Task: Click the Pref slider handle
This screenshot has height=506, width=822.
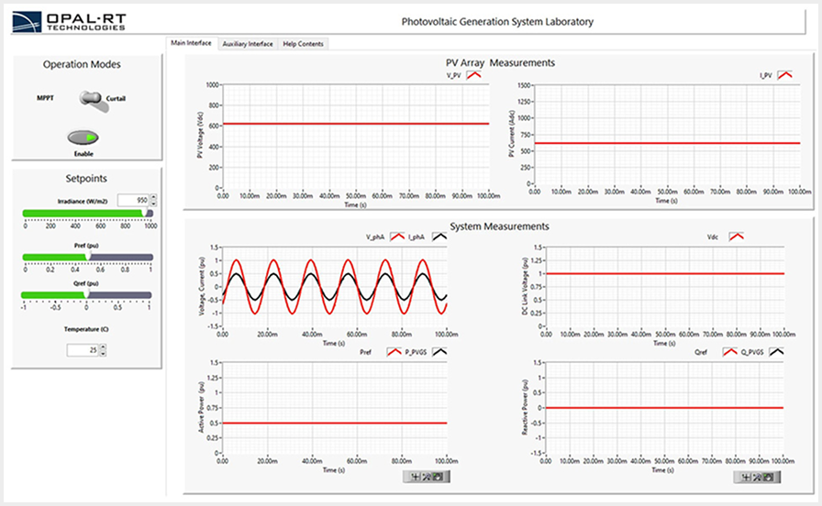Action: click(86, 257)
